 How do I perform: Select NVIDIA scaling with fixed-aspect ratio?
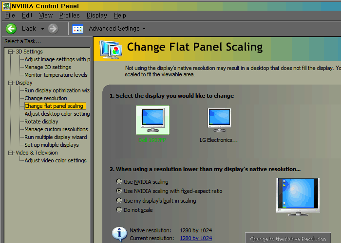pos(119,191)
